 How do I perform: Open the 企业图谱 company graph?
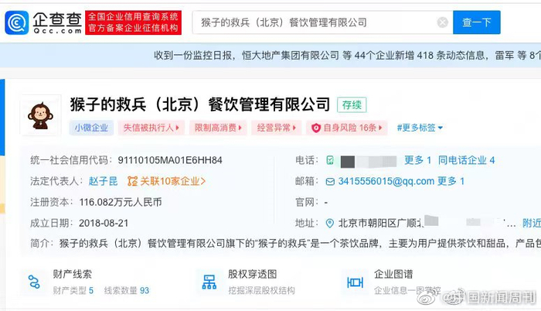point(393,275)
